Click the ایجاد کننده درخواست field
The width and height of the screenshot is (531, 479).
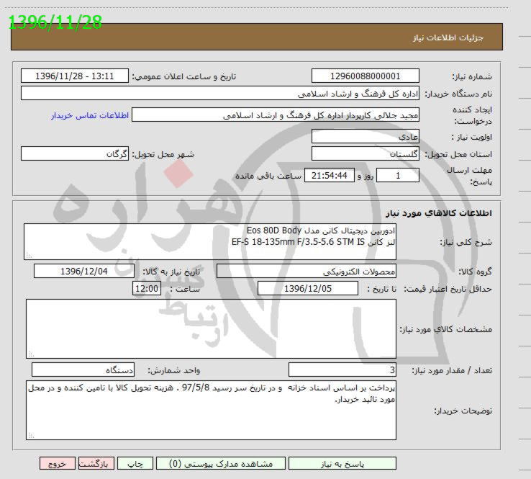click(276, 115)
